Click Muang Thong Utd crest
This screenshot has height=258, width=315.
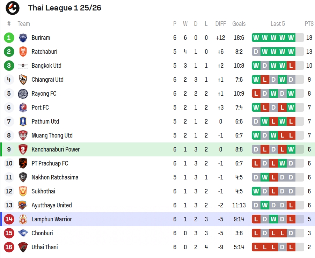pos(23,135)
